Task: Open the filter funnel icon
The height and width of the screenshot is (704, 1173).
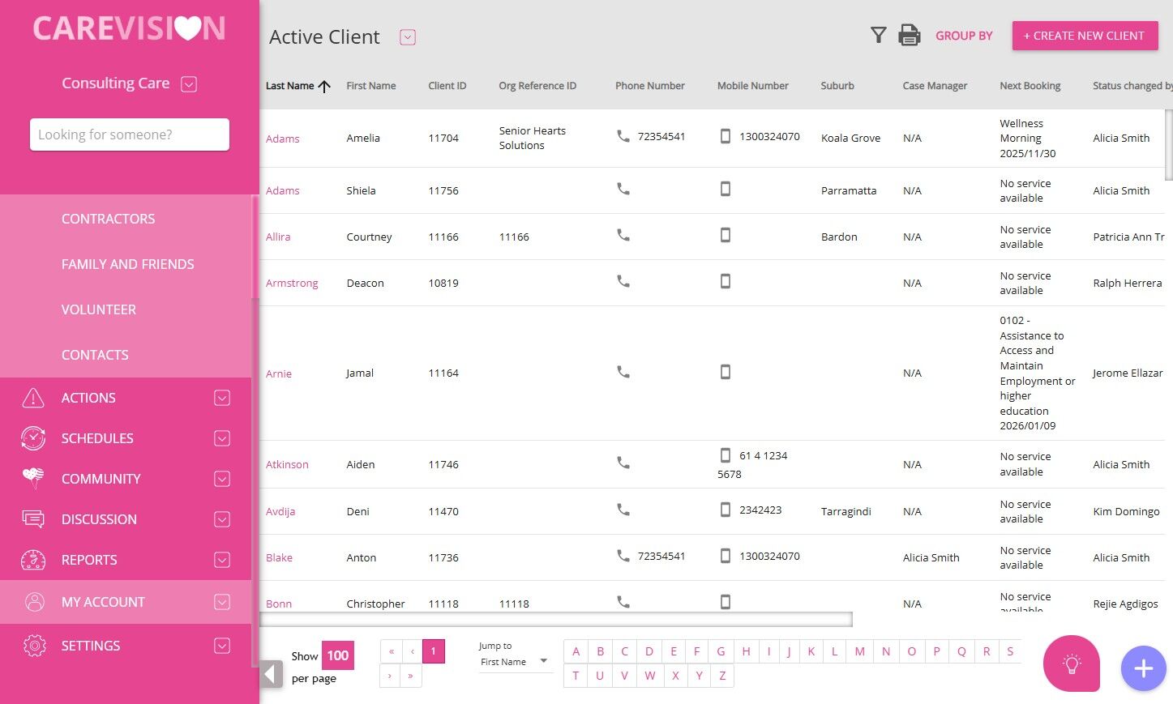Action: pos(878,35)
